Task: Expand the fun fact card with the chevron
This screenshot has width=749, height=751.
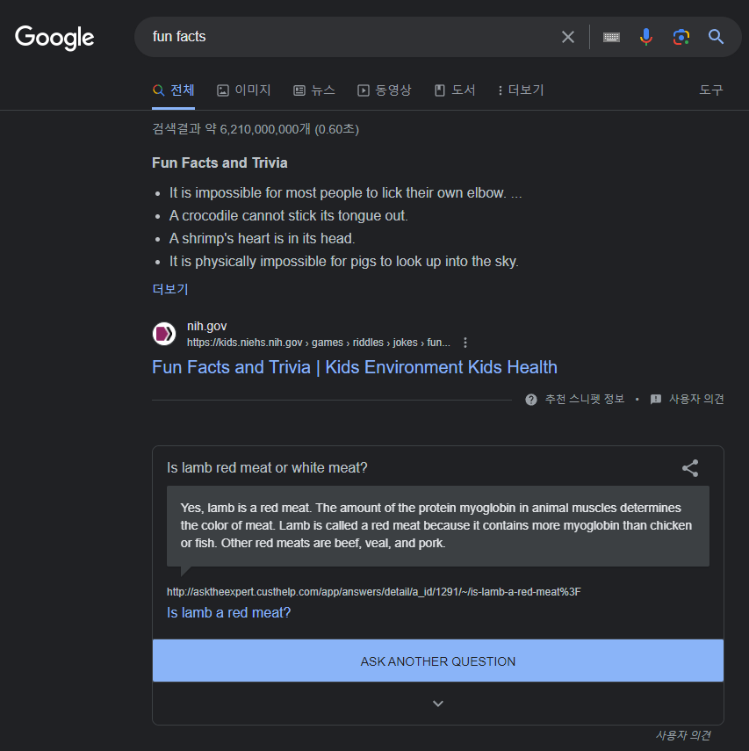Action: [437, 704]
